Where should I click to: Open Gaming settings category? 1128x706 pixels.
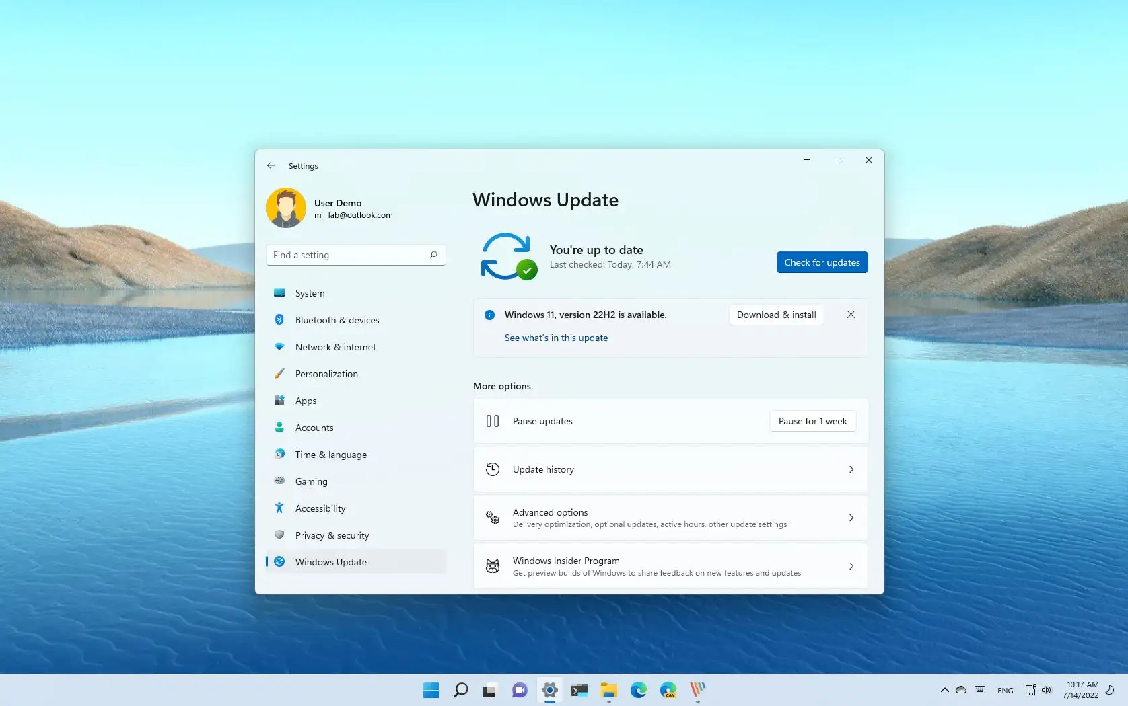point(356,481)
